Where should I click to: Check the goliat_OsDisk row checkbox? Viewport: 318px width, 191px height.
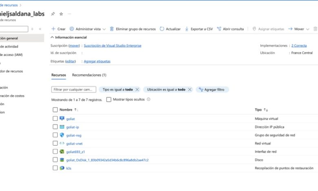pos(55,160)
